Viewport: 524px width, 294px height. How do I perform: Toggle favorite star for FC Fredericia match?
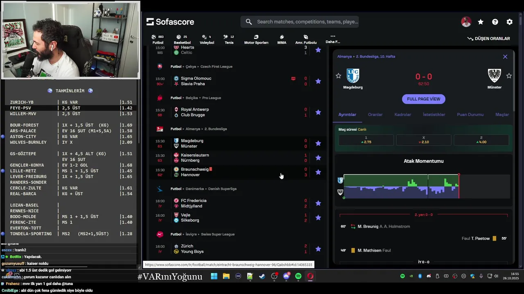coord(318,203)
